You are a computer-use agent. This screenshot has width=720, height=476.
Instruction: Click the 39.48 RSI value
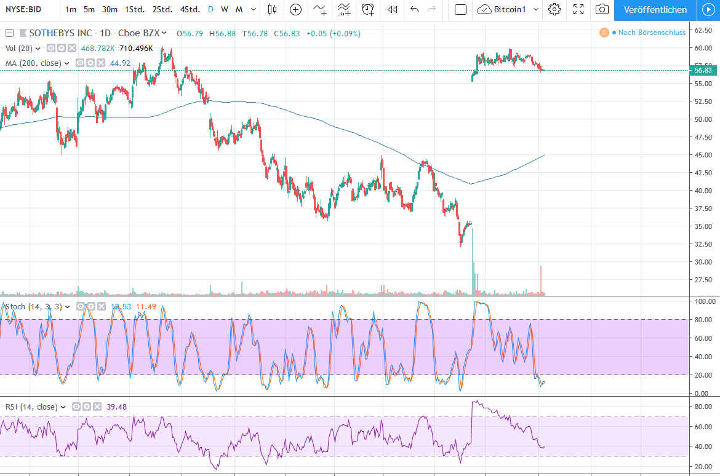click(117, 407)
